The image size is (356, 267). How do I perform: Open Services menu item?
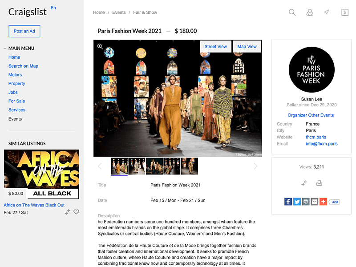(17, 110)
